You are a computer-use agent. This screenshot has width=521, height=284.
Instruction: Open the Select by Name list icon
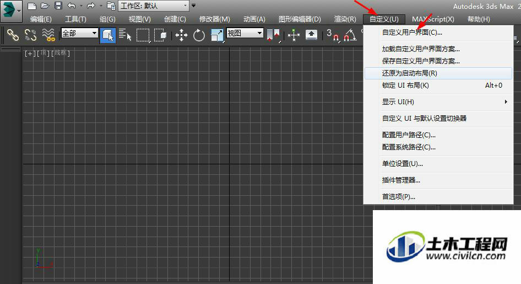click(125, 35)
